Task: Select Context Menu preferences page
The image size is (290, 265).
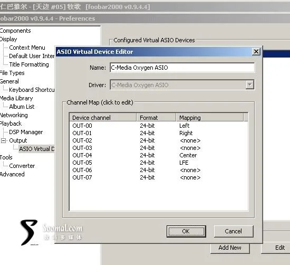Action: click(x=27, y=48)
